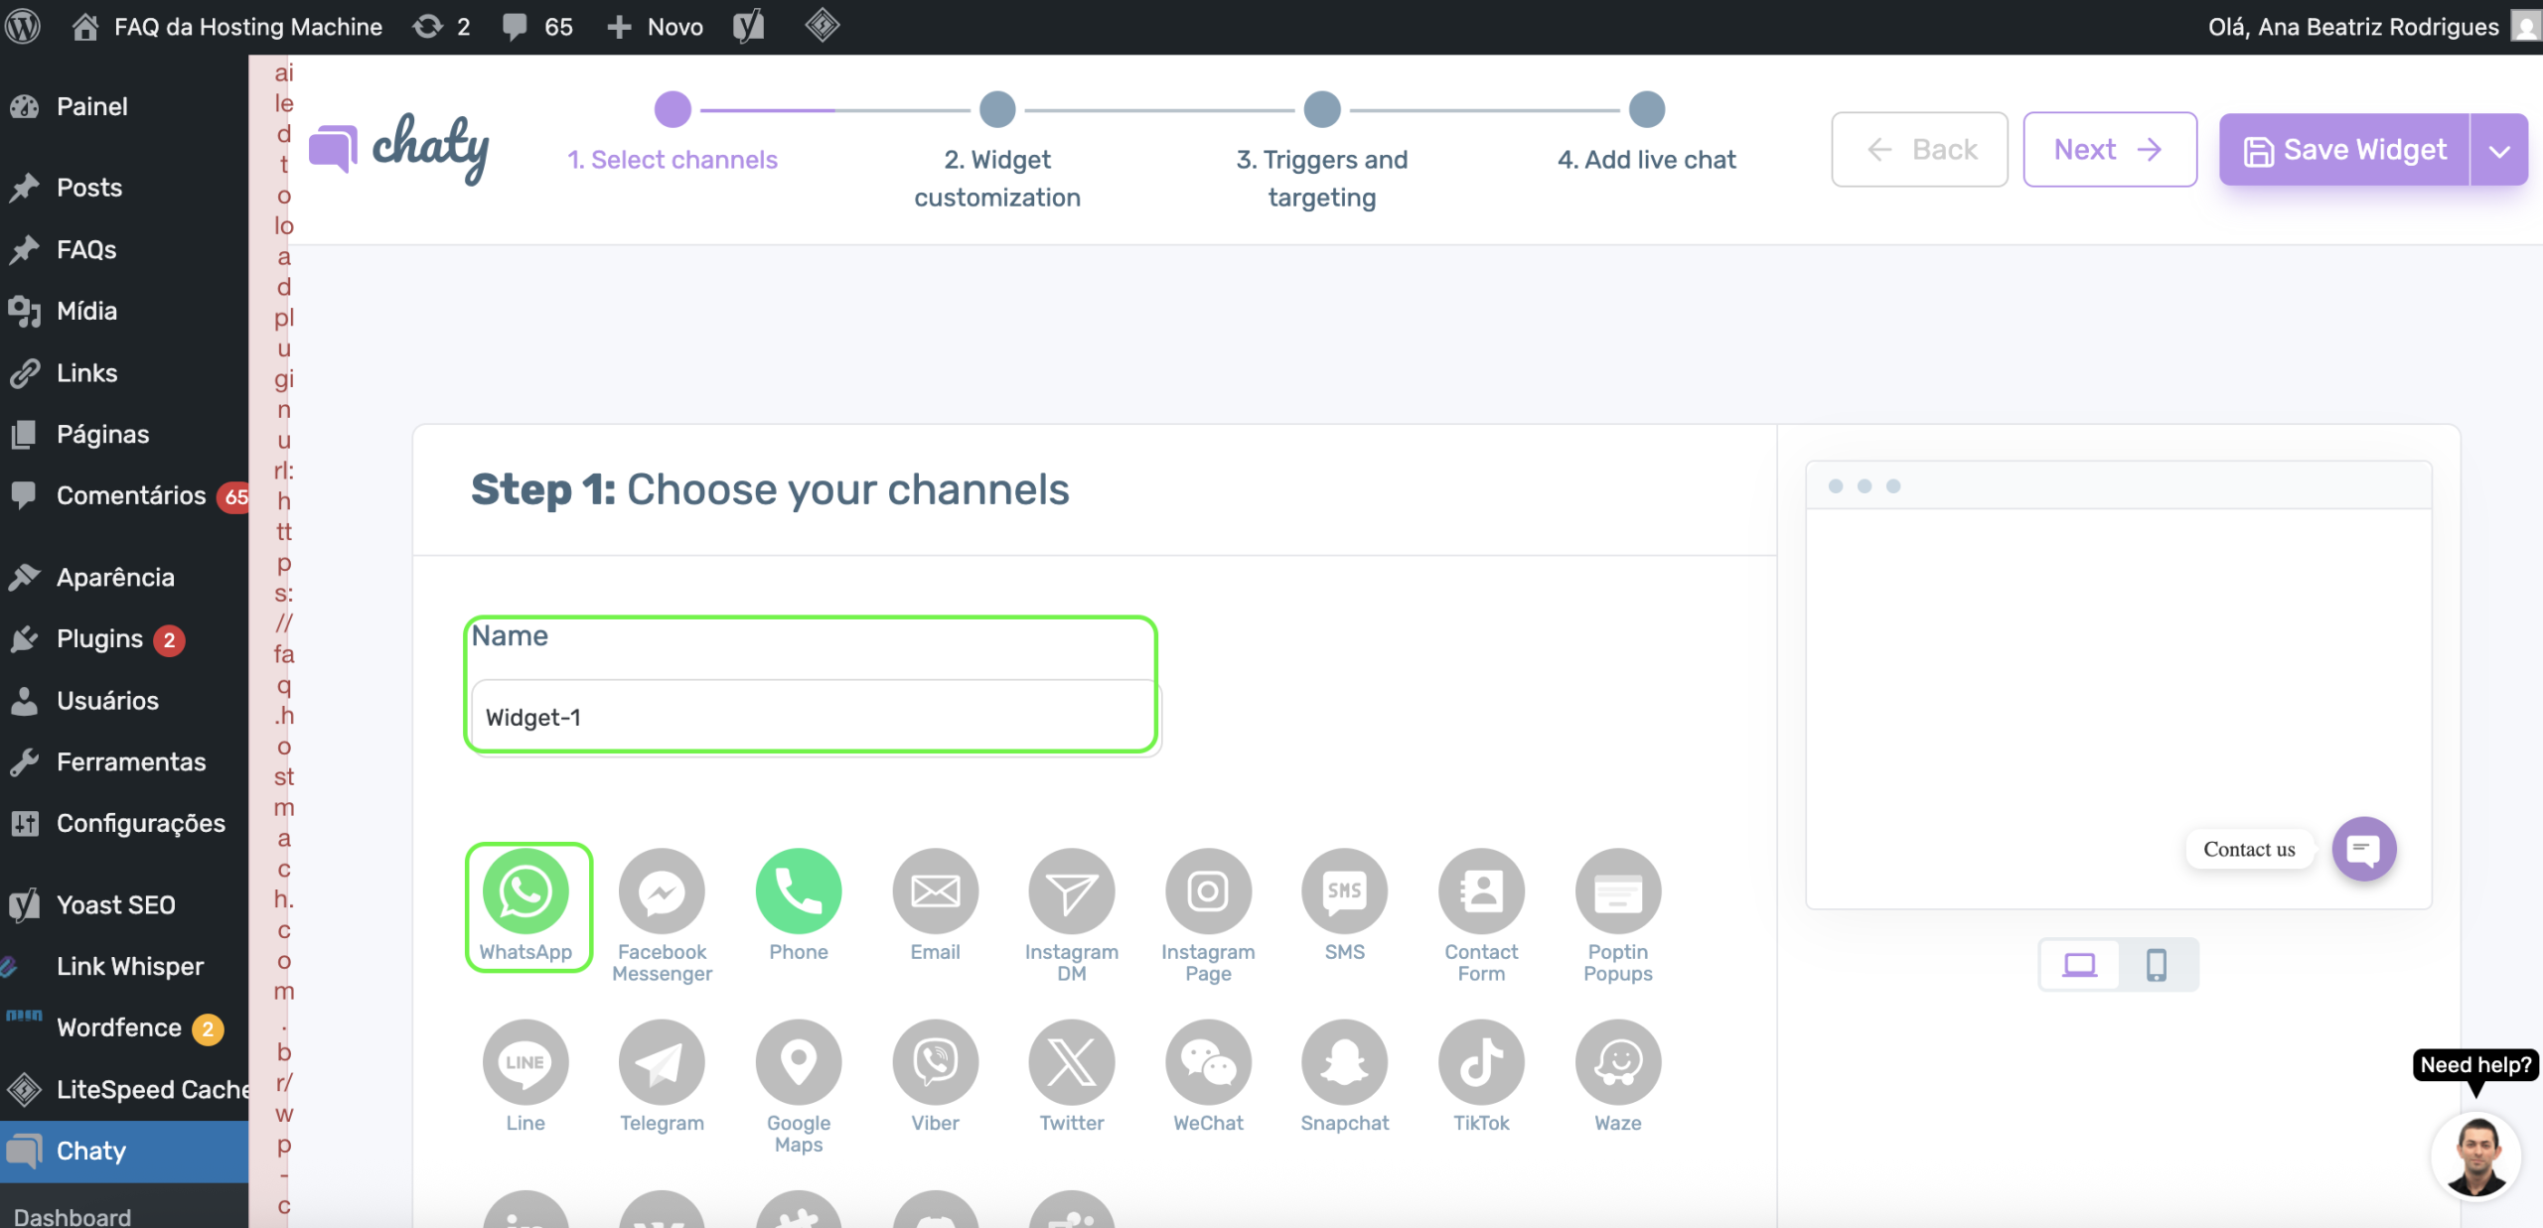This screenshot has height=1228, width=2543.
Task: Open the WordPress logo menu
Action: 23,26
